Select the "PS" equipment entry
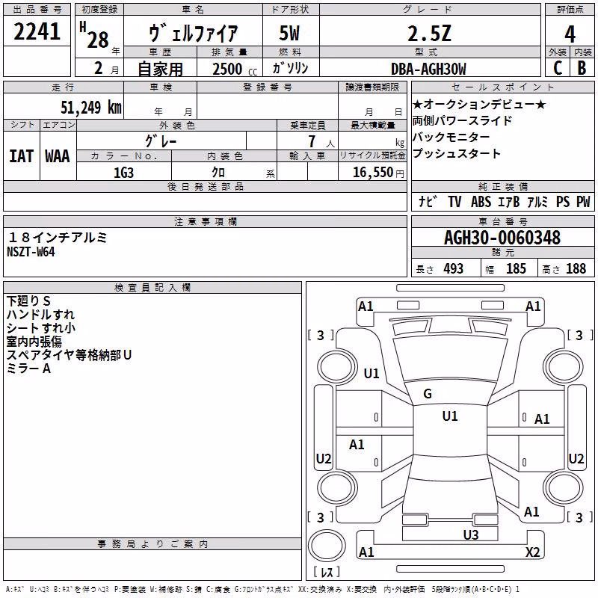This screenshot has height=598, width=598. tap(563, 201)
